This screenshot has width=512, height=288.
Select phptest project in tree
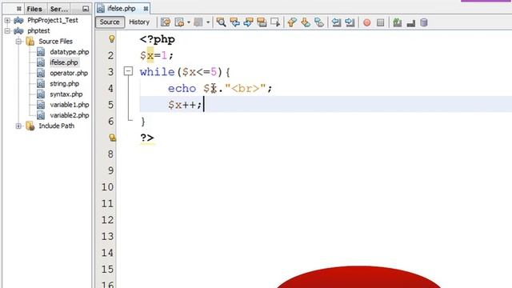click(38, 30)
